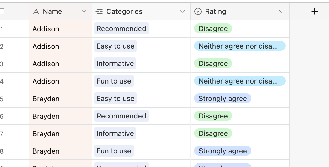Click the Informative tag in row 7
Viewport: 329px width, 167px height.
point(115,133)
